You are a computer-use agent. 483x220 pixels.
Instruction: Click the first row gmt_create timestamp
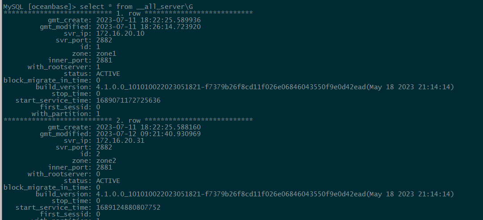pos(148,20)
